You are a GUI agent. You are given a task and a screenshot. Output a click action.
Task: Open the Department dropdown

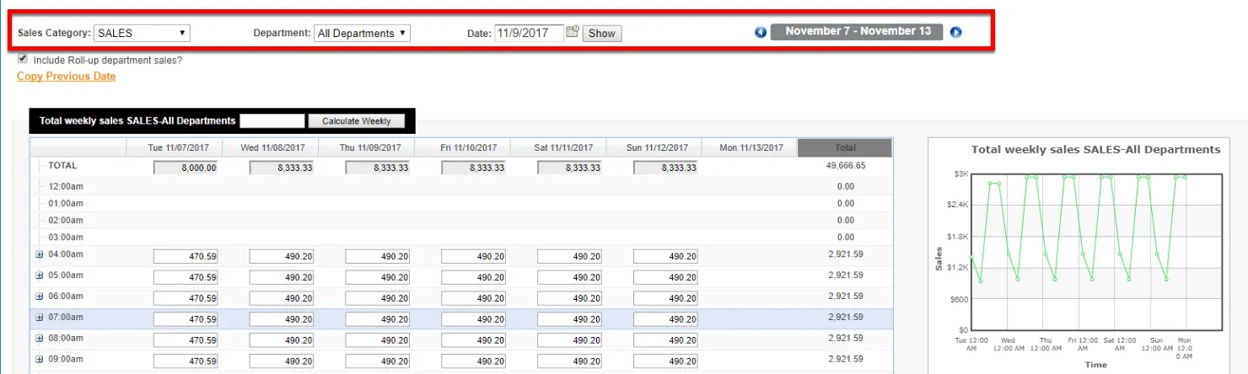tap(362, 33)
